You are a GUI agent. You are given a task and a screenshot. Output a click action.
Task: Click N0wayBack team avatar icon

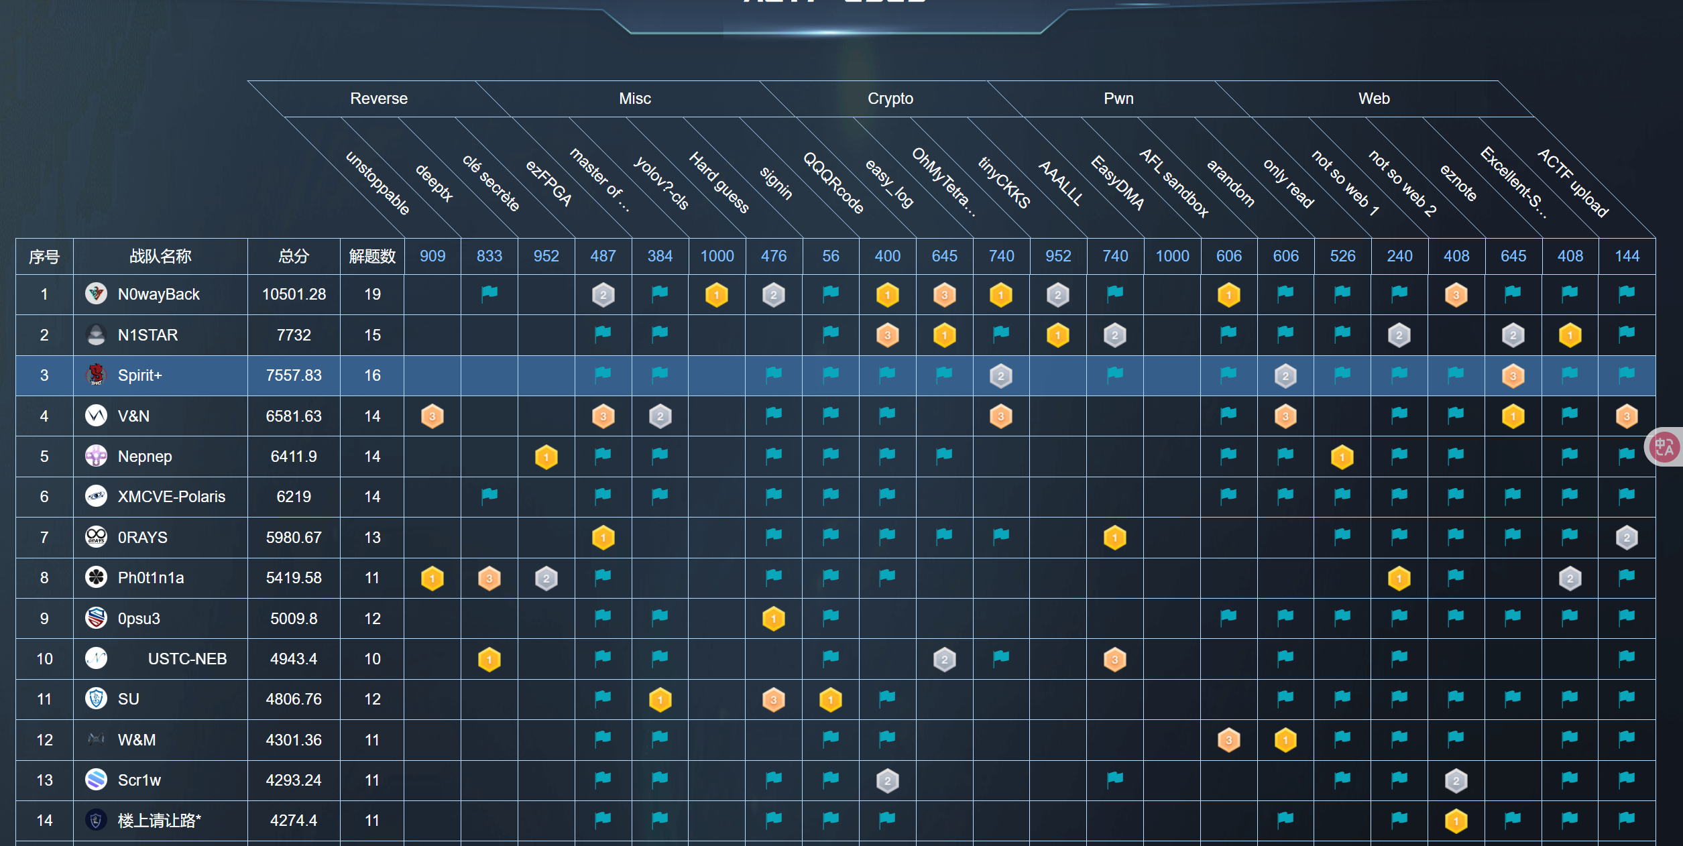pyautogui.click(x=97, y=294)
